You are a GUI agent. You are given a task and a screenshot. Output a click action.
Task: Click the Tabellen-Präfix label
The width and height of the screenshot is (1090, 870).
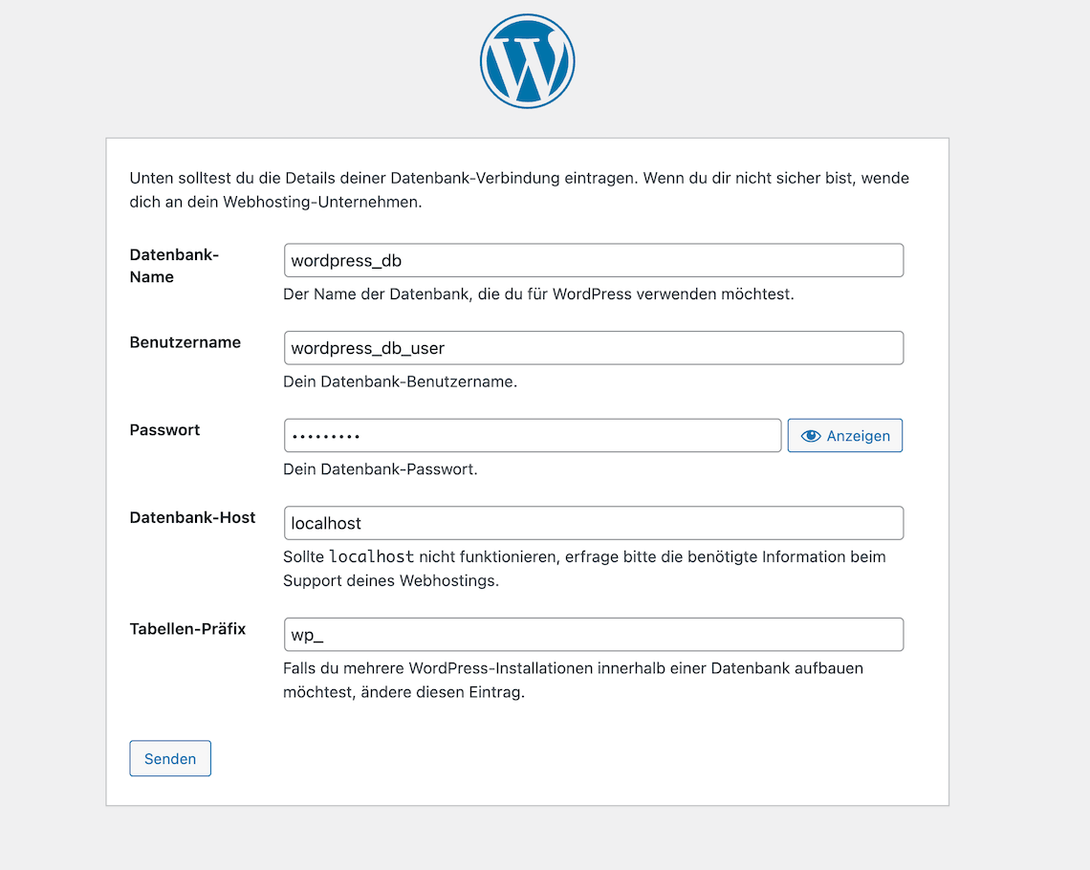click(187, 629)
